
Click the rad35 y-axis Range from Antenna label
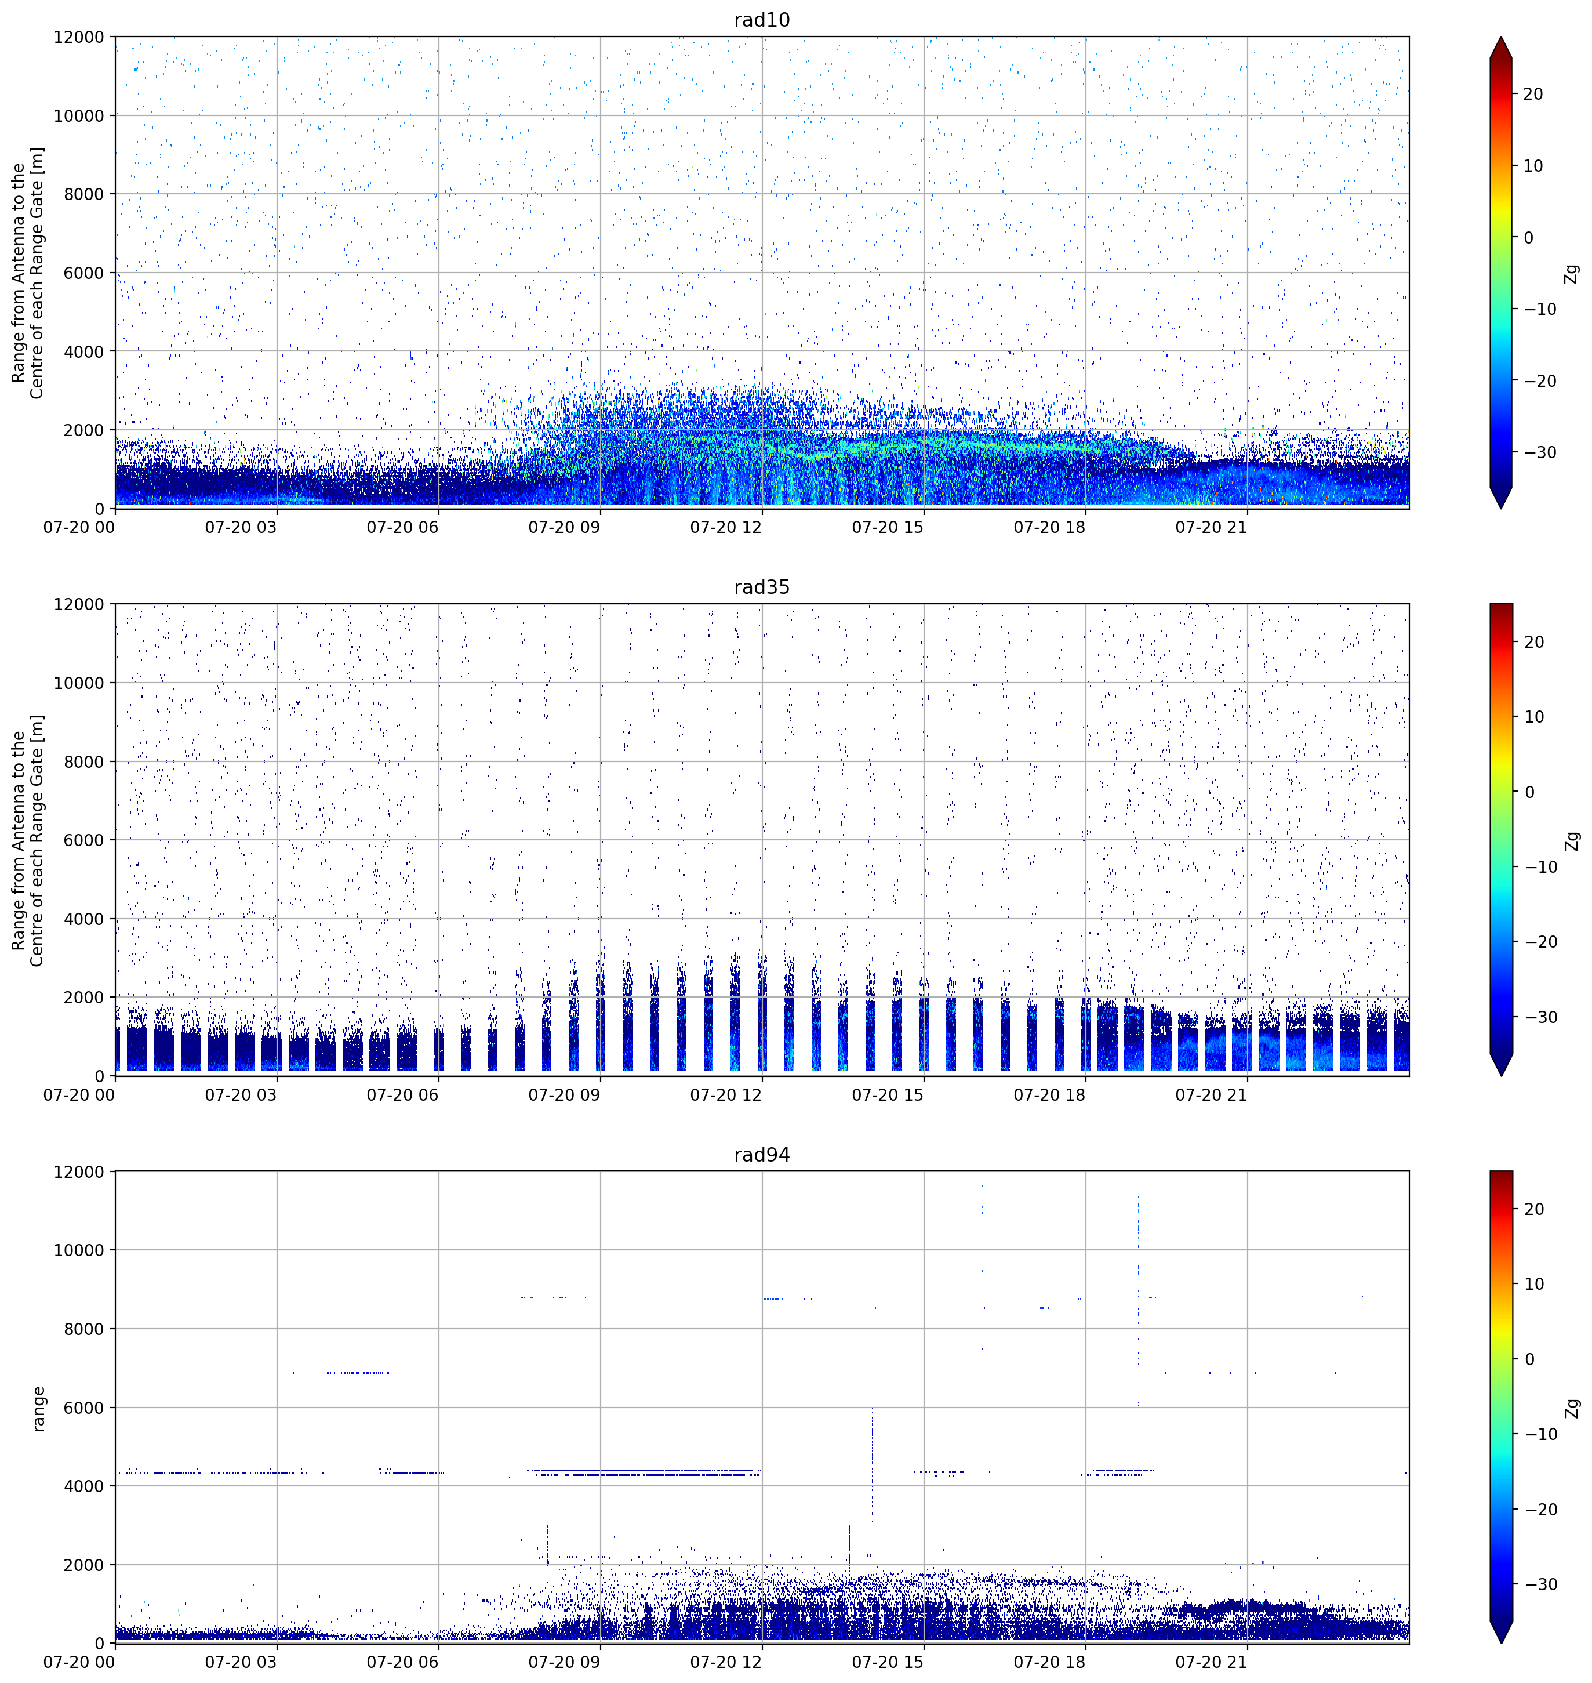[27, 840]
